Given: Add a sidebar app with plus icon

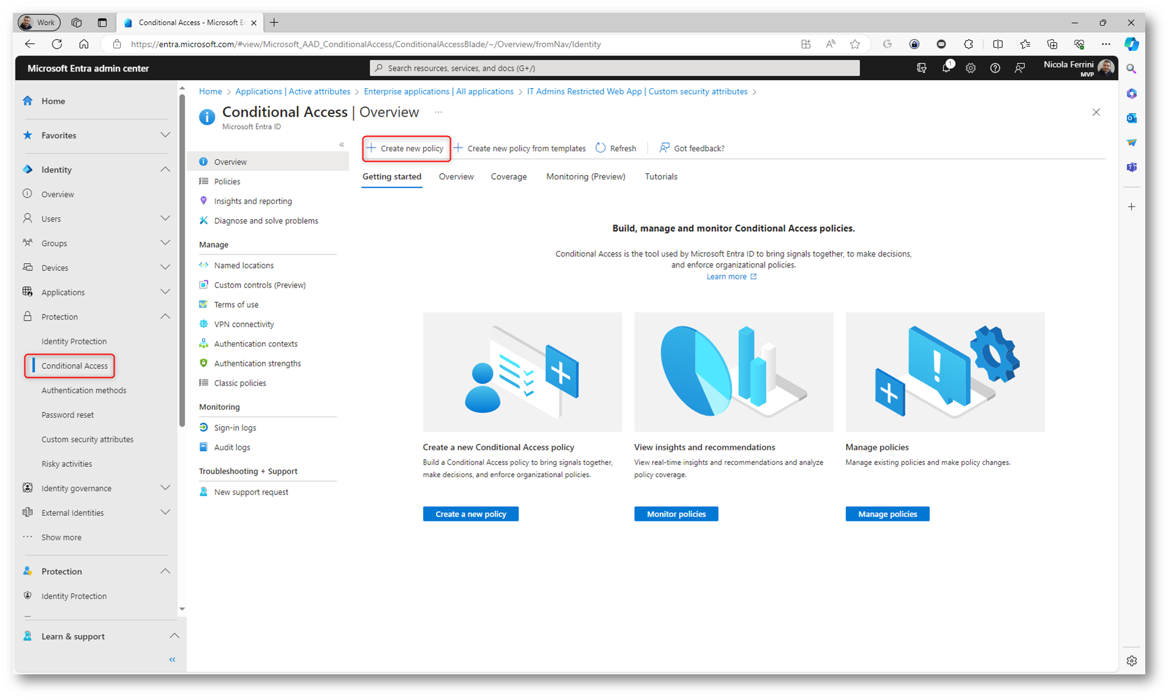Looking at the screenshot, I should [x=1132, y=207].
